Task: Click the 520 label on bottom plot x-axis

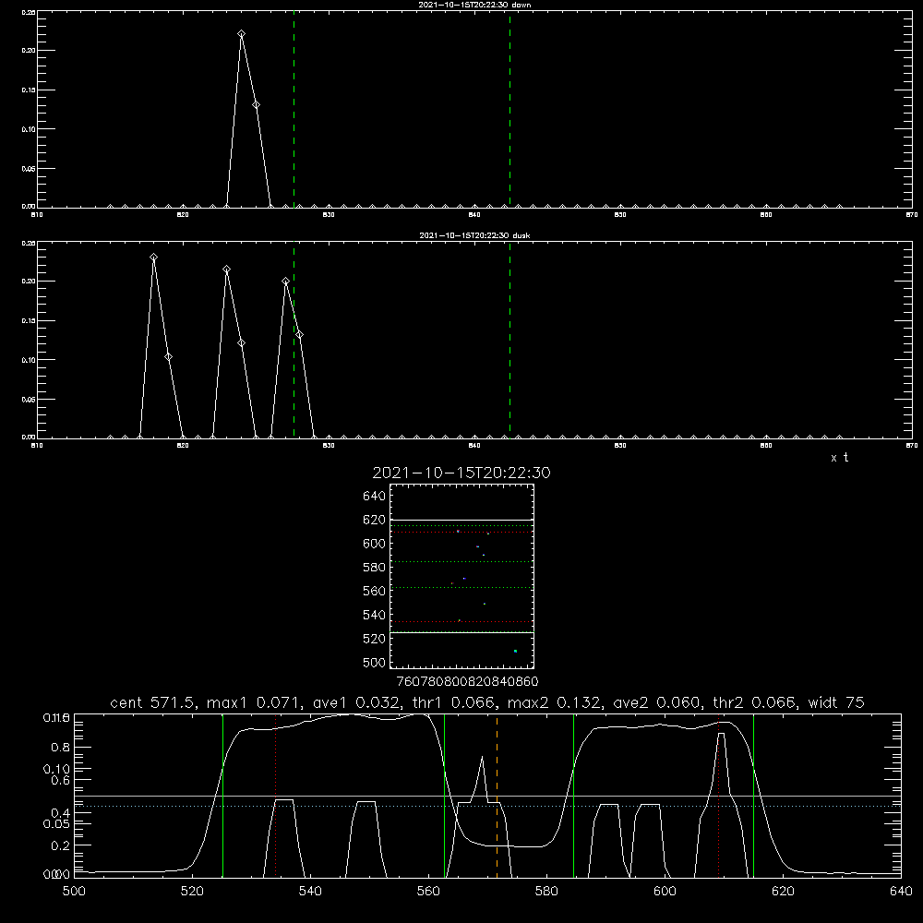Action: click(192, 892)
